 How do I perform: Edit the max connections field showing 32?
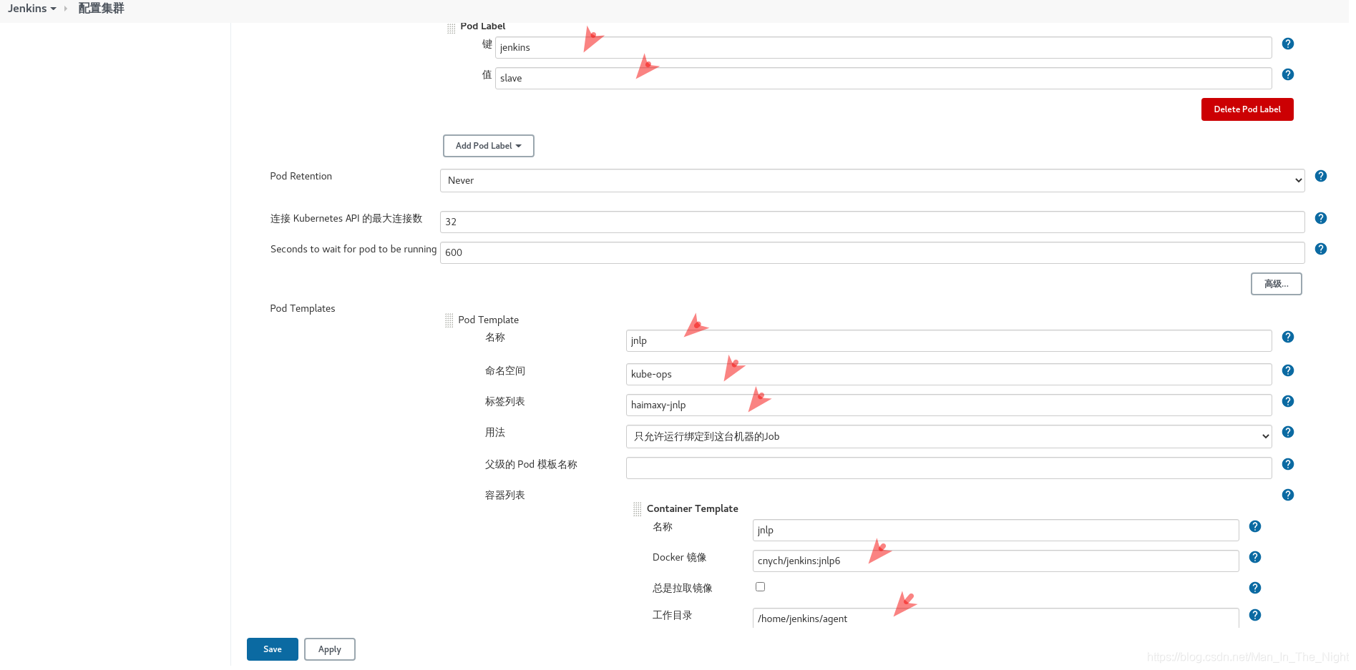coord(872,222)
